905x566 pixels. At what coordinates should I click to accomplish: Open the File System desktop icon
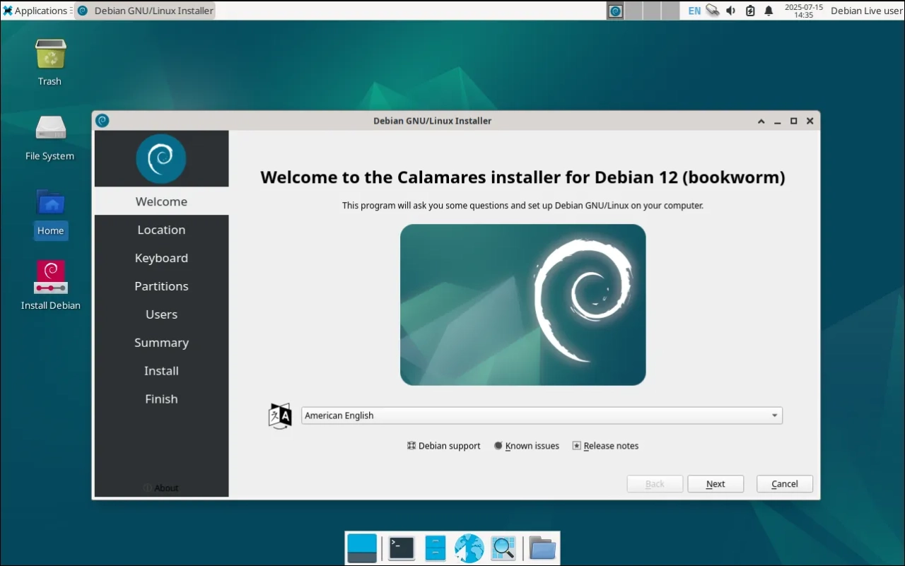50,129
